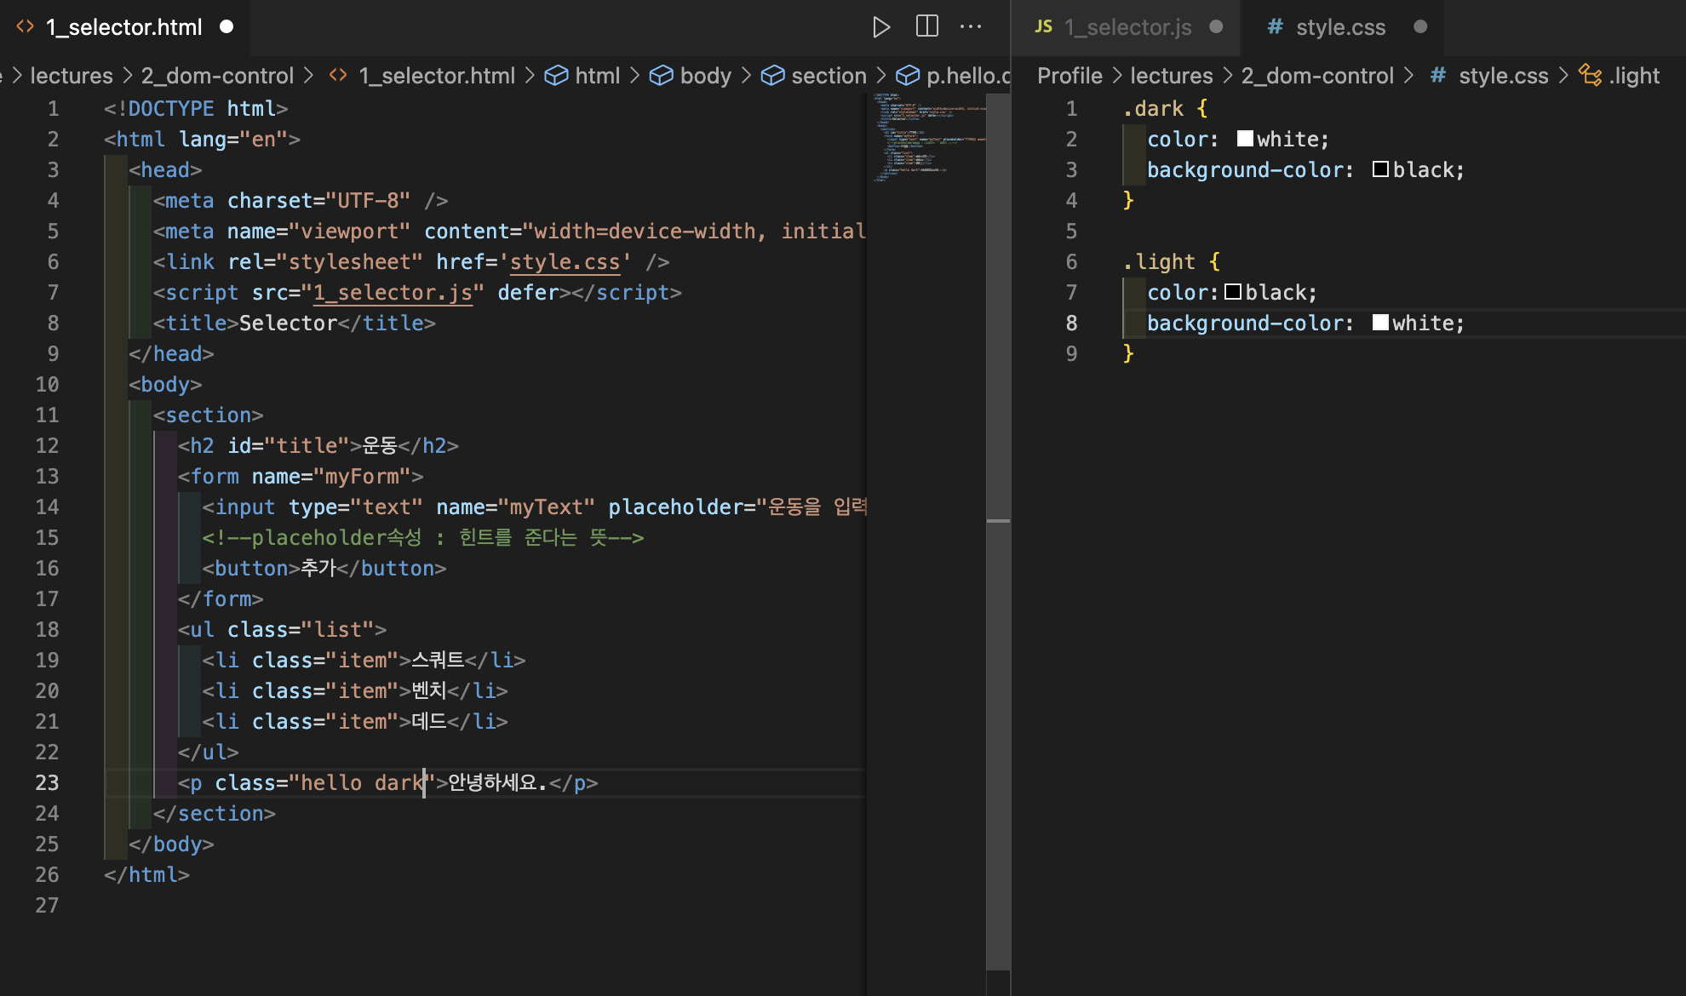This screenshot has width=1686, height=996.
Task: Switch to the style.css tab
Action: [1339, 27]
